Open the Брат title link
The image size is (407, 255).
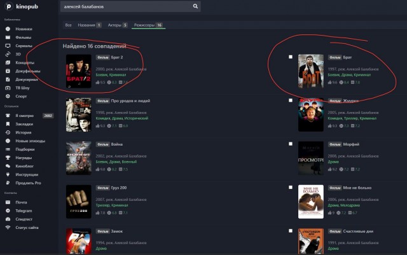(x=347, y=57)
